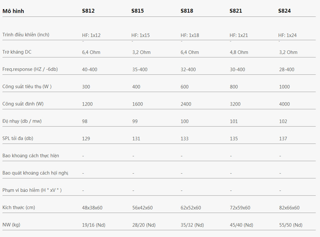Click the 2400 peak power value
This screenshot has width=320, height=237.
tap(186, 104)
